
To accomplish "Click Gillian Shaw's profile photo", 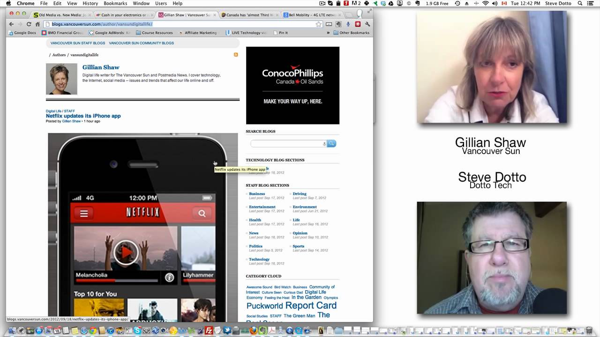I will click(61, 79).
